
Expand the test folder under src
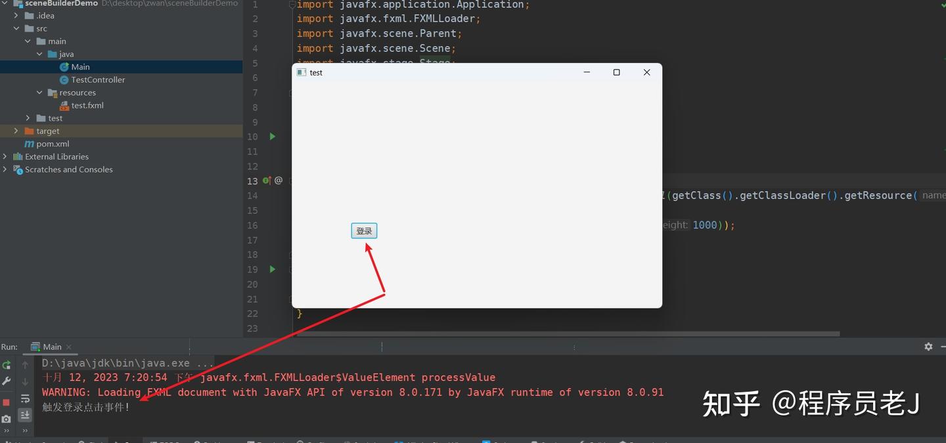coord(28,118)
